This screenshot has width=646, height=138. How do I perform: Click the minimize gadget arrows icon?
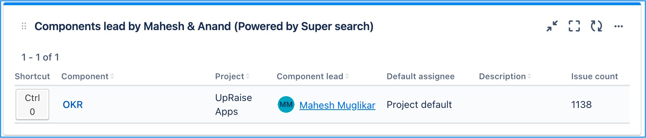552,26
